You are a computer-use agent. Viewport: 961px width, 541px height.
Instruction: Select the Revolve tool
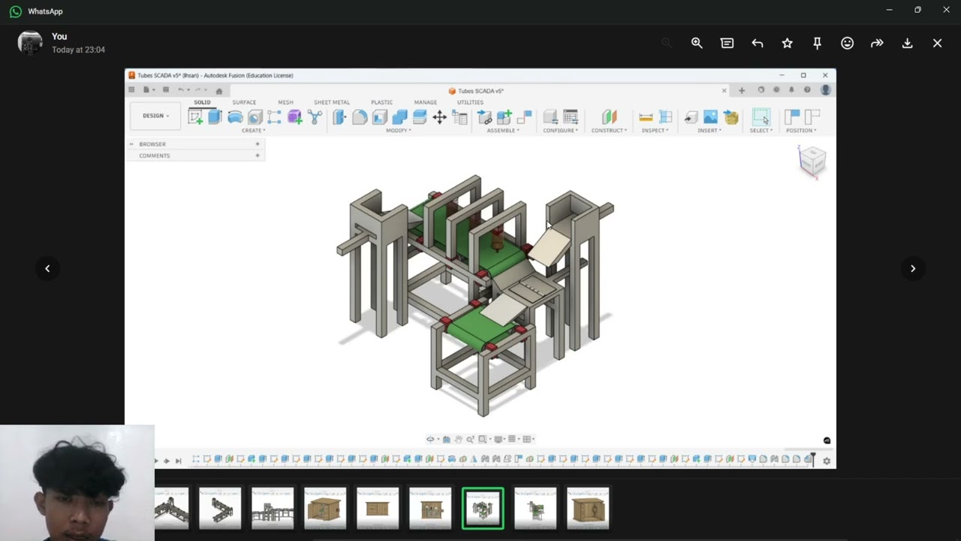point(235,116)
